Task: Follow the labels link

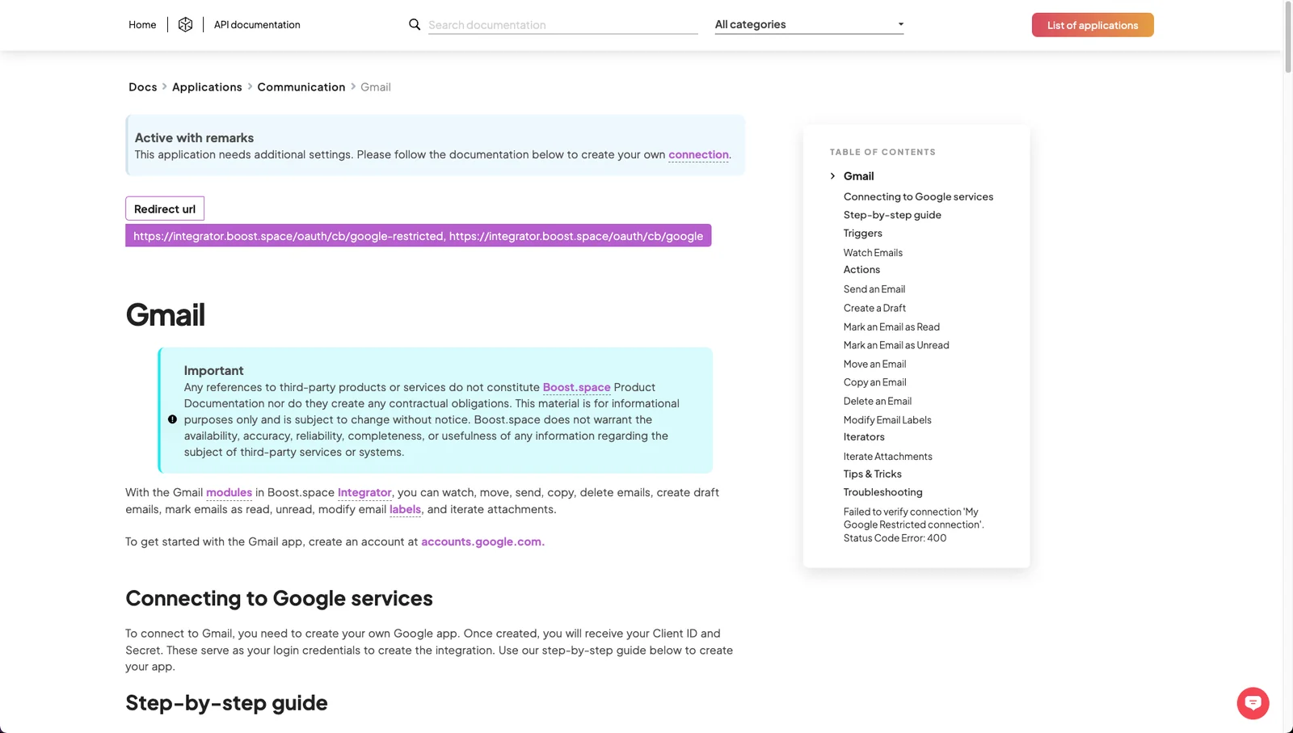Action: click(x=405, y=509)
